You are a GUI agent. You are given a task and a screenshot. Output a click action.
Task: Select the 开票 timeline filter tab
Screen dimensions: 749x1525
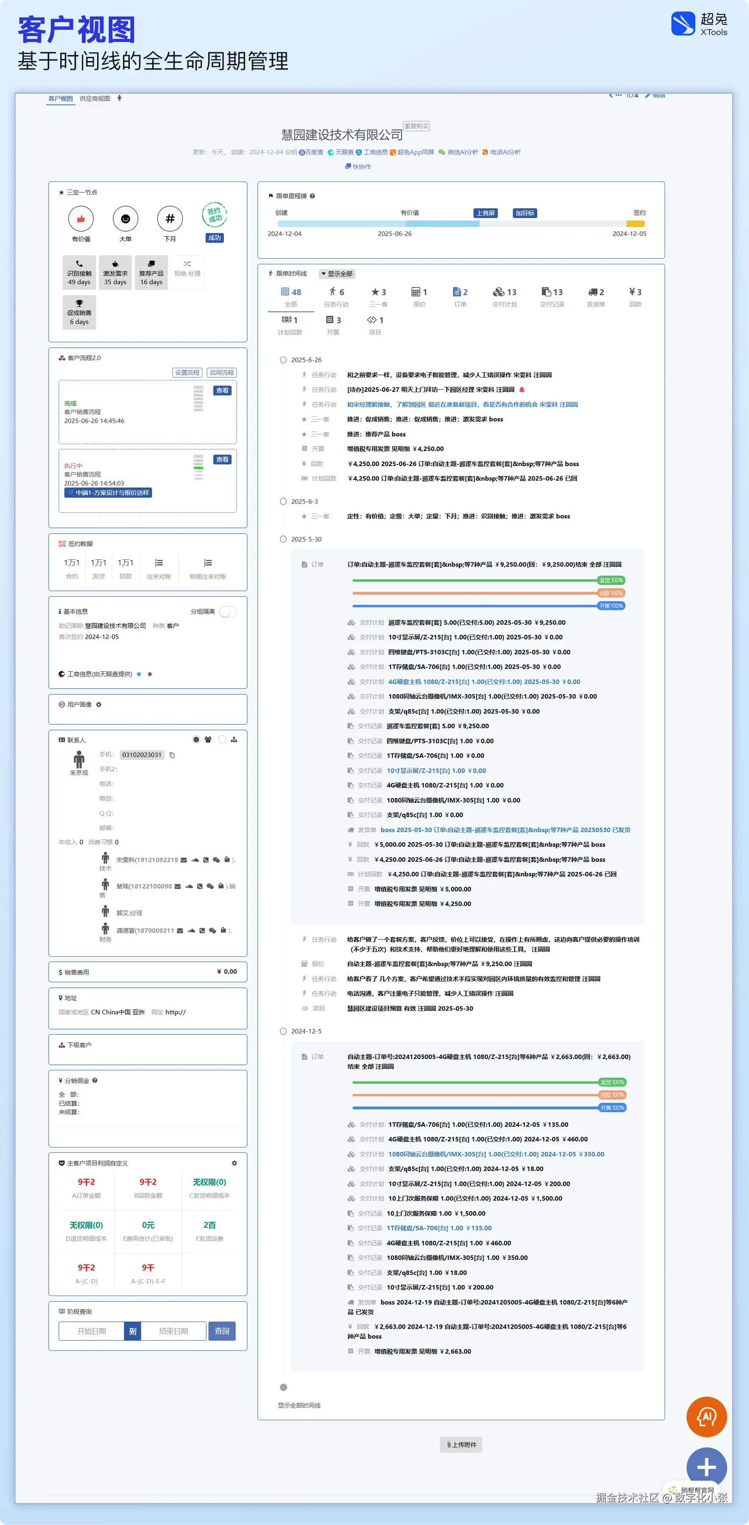[x=333, y=325]
